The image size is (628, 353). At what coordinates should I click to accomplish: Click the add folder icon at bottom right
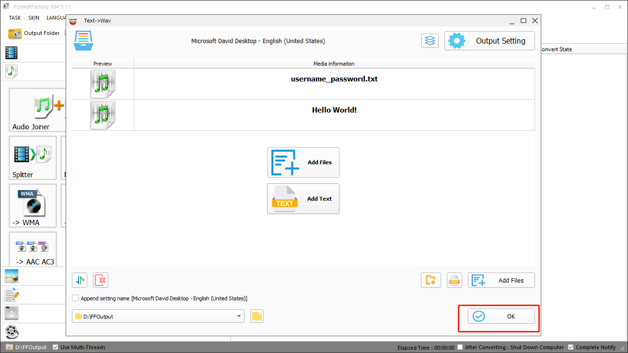[431, 280]
